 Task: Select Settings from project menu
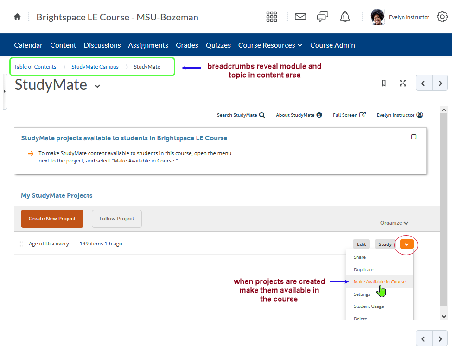[362, 294]
